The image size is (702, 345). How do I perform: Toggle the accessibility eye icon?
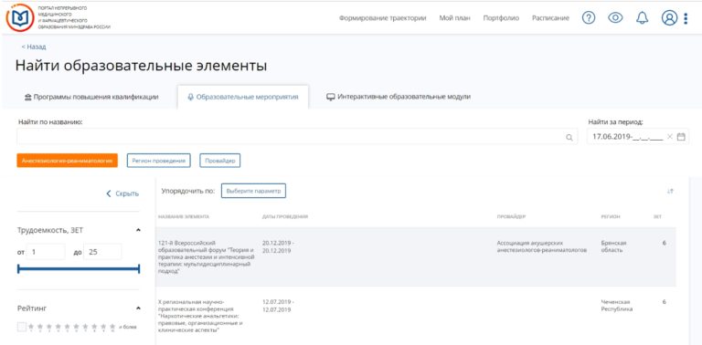615,18
